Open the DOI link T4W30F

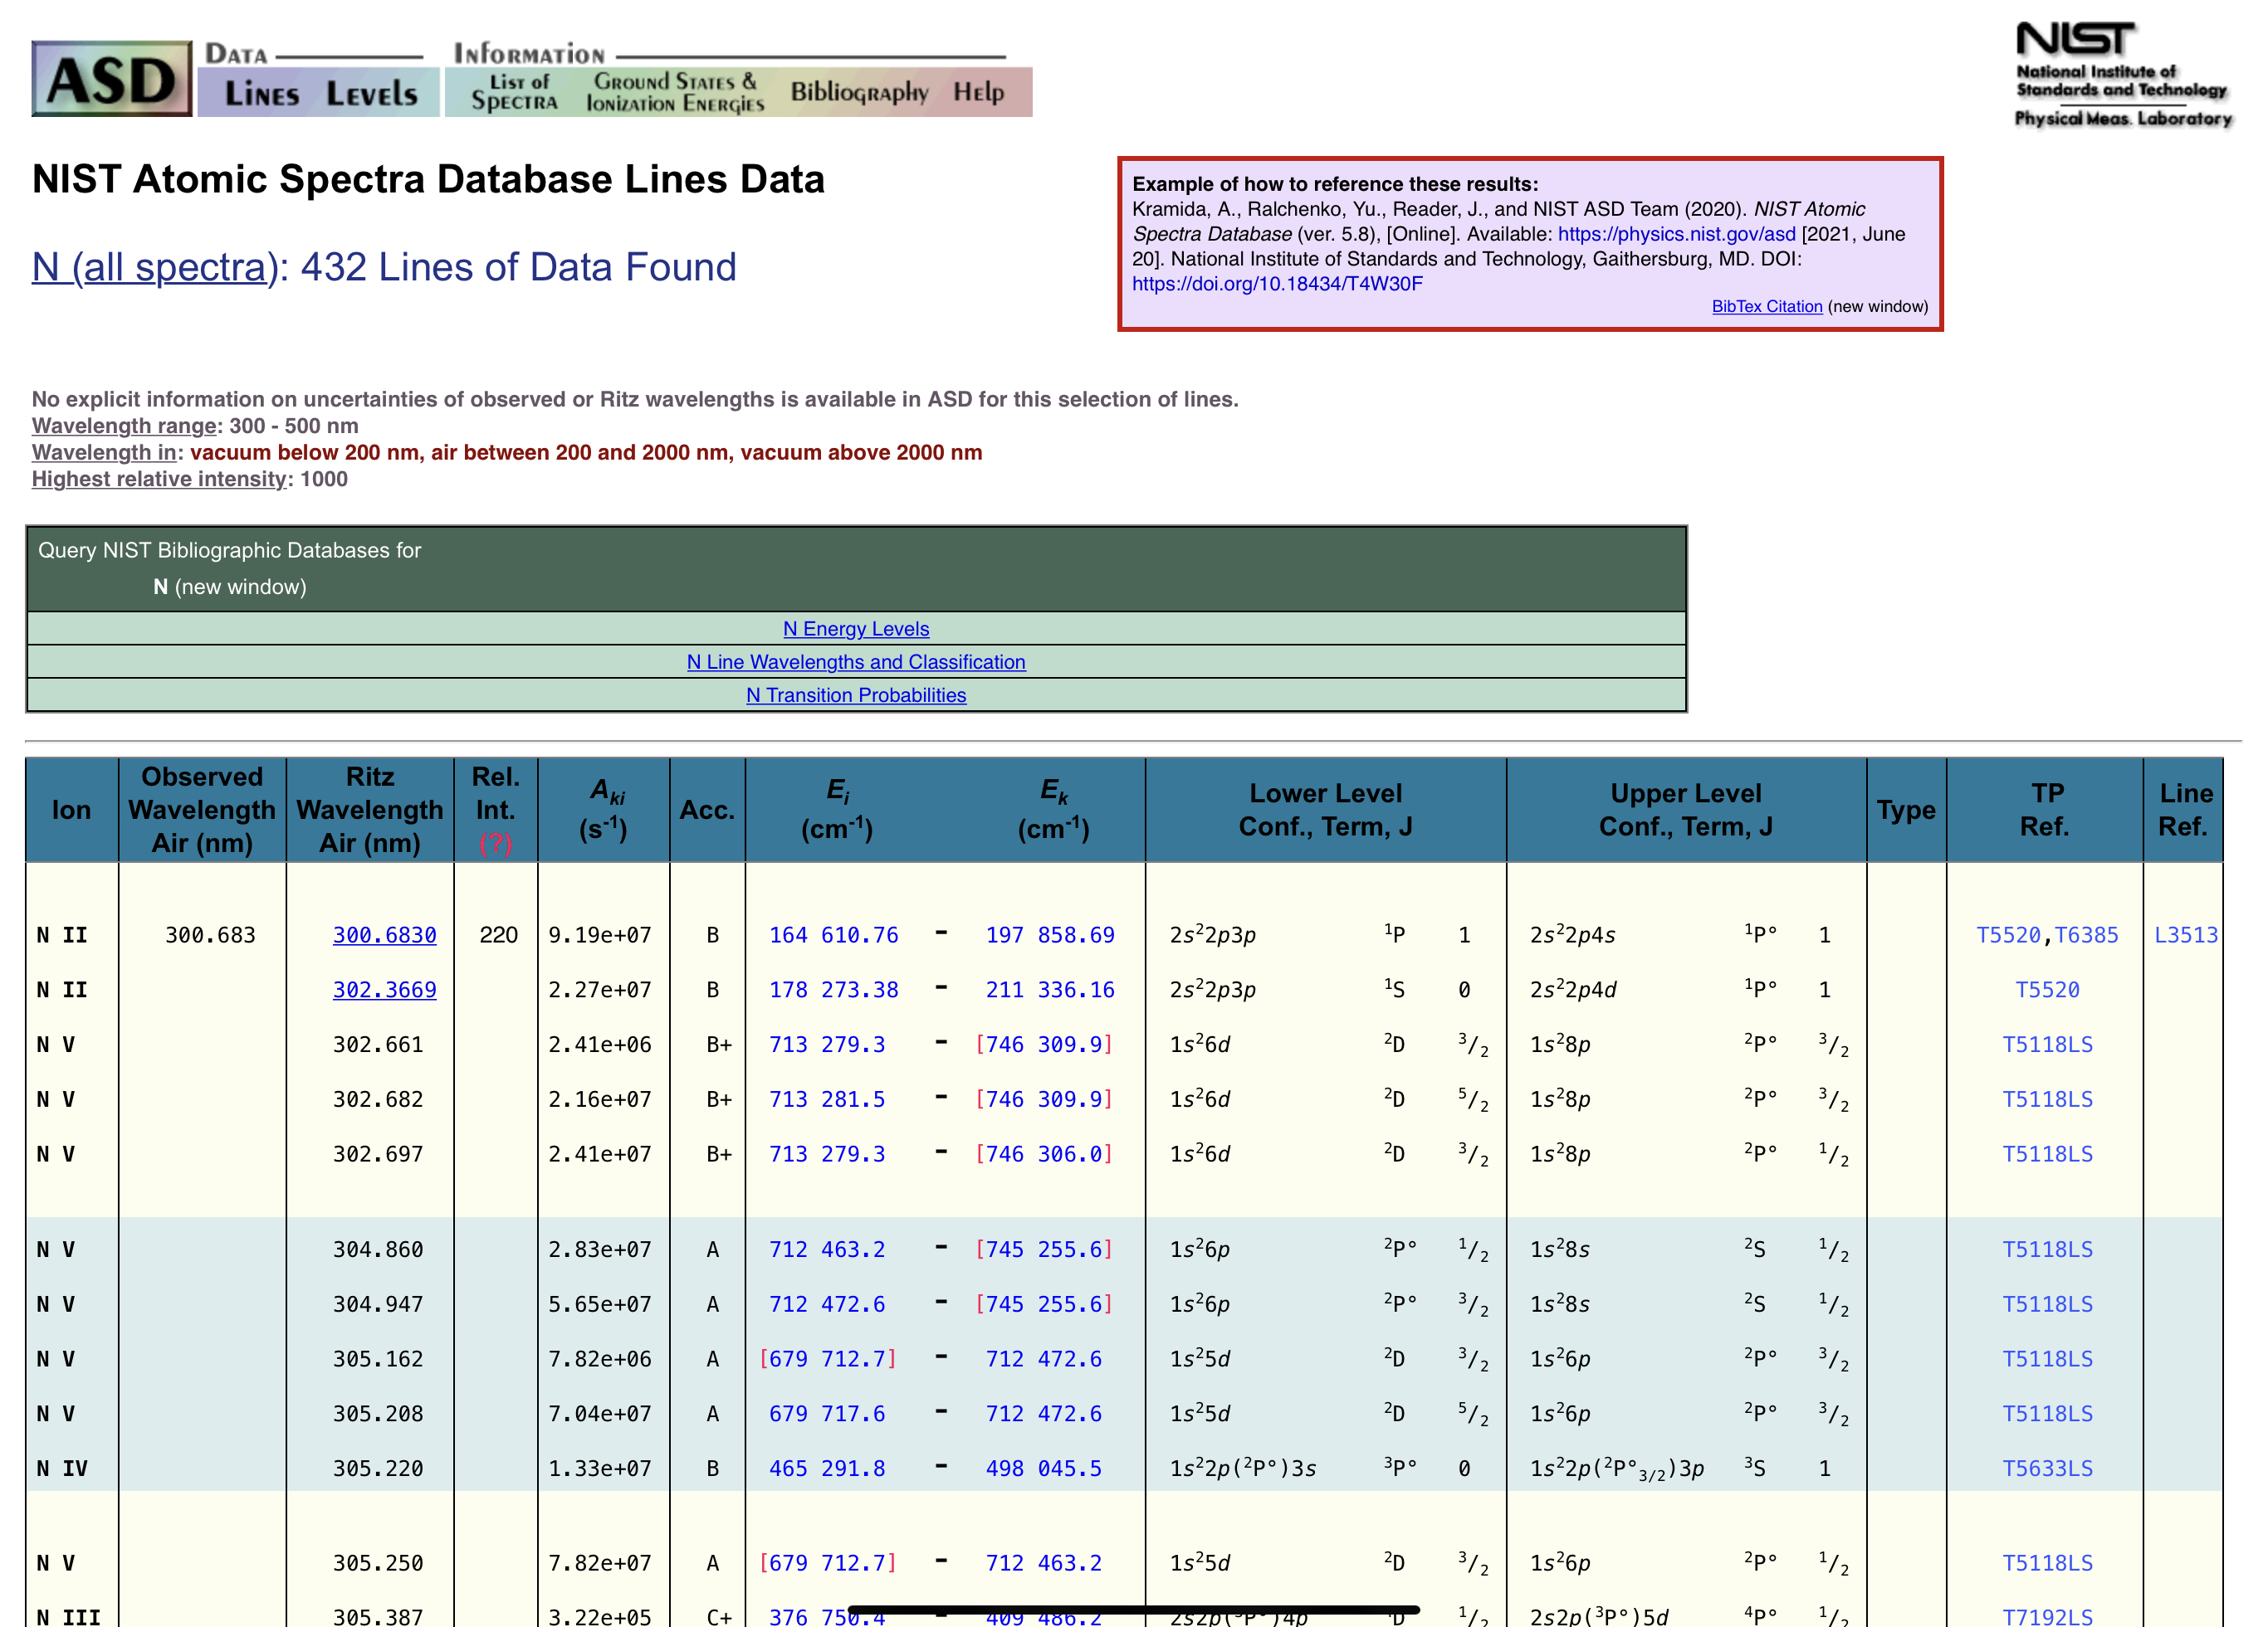coord(1277,284)
